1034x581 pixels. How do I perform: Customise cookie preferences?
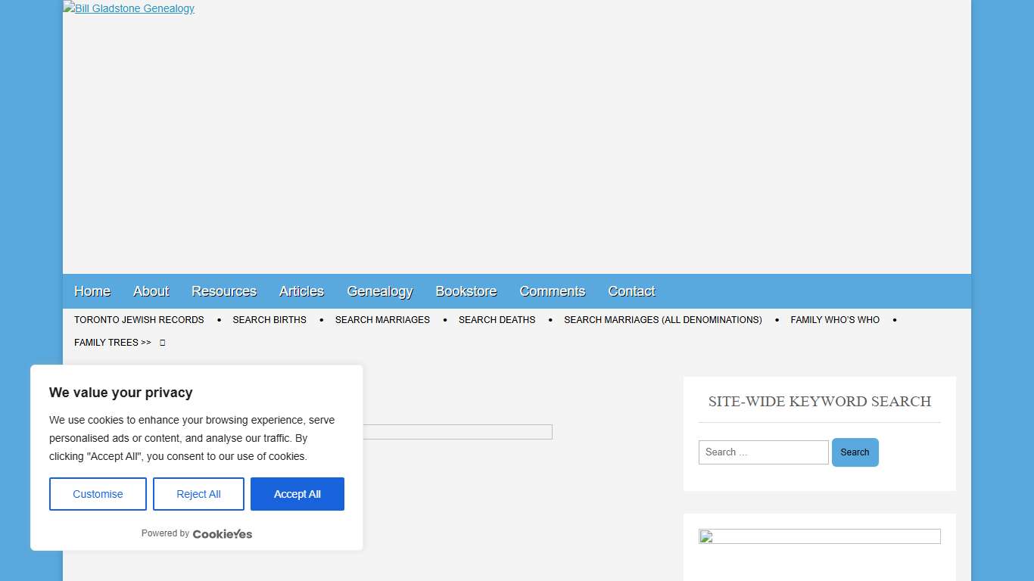98,494
